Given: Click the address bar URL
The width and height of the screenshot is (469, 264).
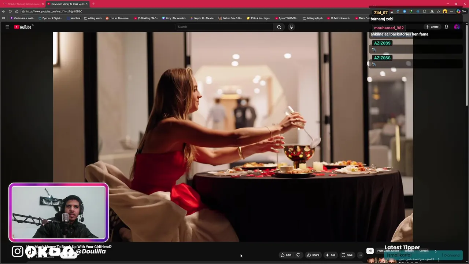Looking at the screenshot, I should click(54, 11).
